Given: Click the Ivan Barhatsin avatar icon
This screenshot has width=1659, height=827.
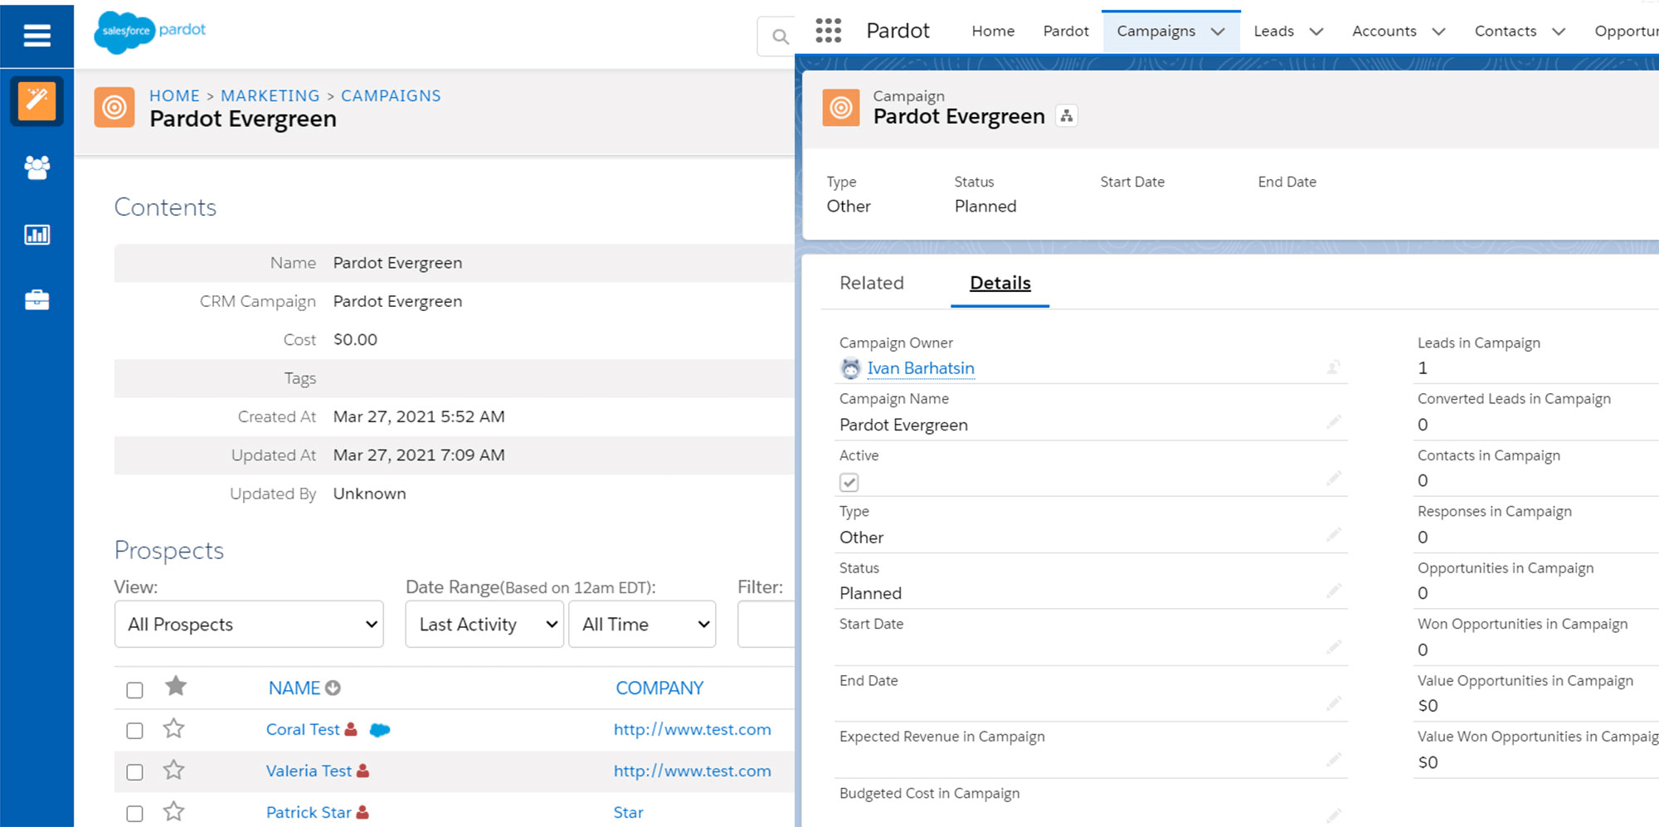Looking at the screenshot, I should (x=850, y=368).
